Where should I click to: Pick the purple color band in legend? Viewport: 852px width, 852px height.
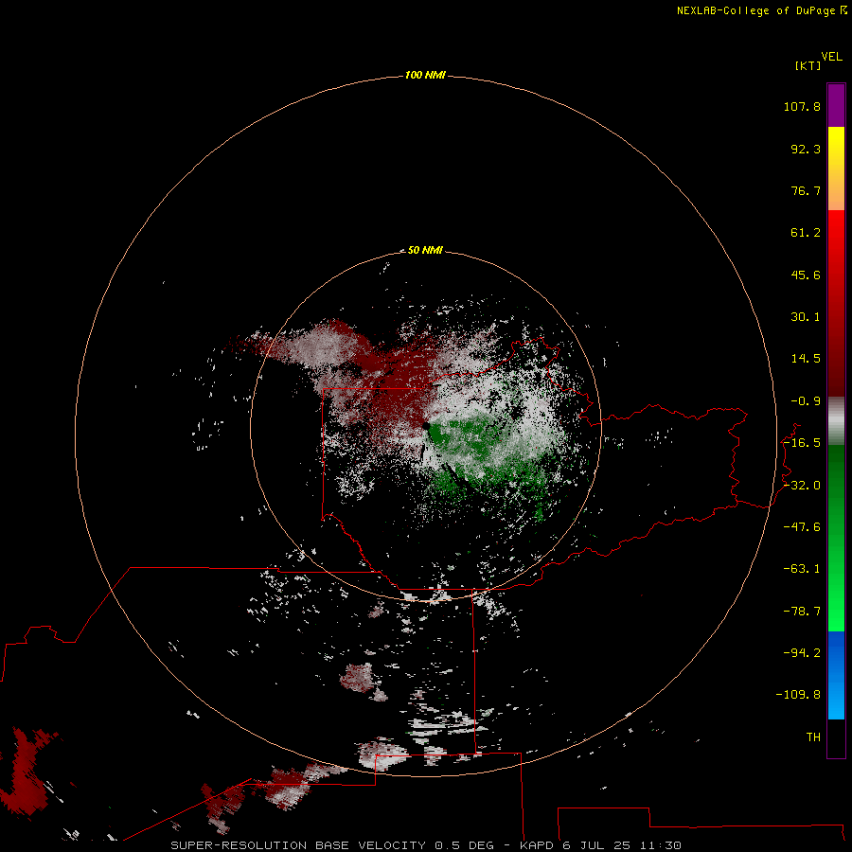click(836, 105)
